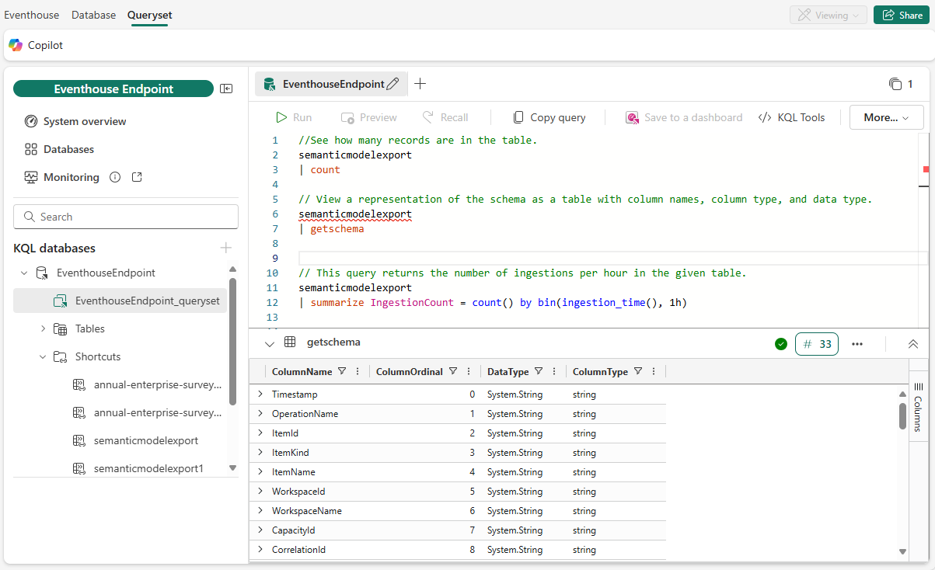
Task: Click the Share button
Action: tap(902, 15)
